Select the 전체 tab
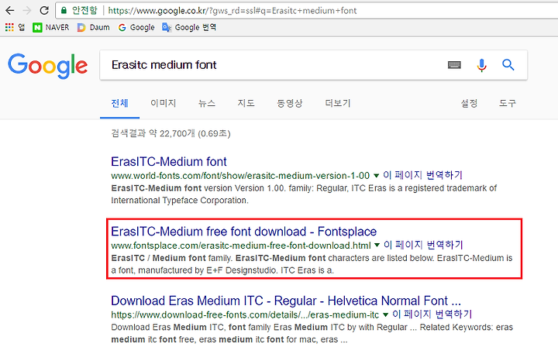Viewport: 558px width, 354px height. [x=119, y=103]
